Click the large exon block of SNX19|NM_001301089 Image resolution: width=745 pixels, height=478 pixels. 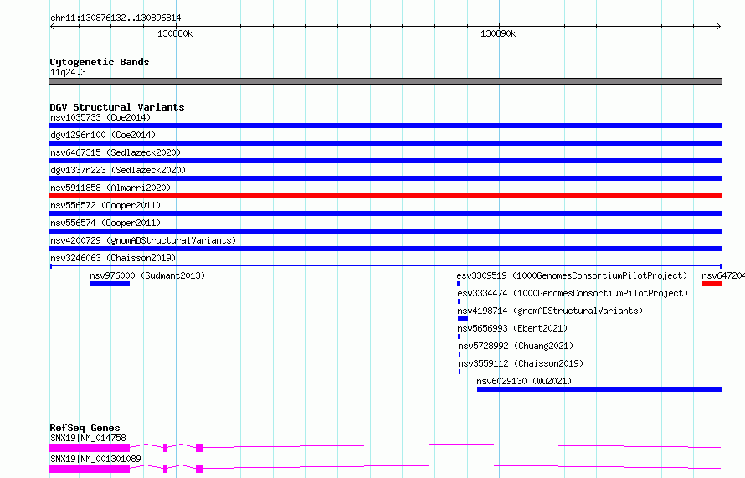click(x=90, y=469)
